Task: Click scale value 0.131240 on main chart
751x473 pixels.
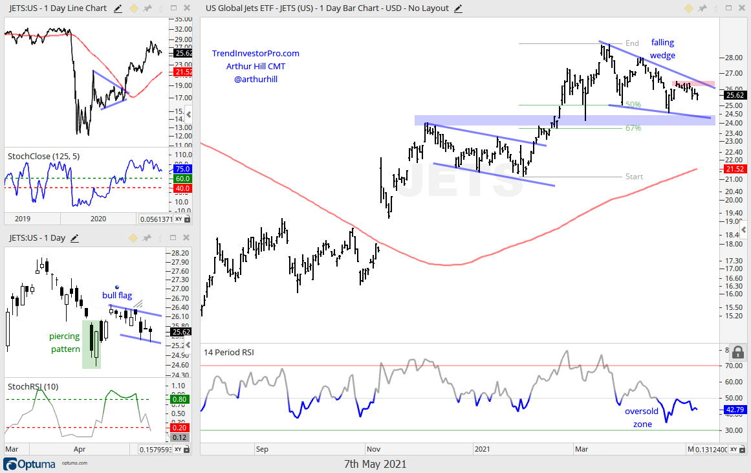Action: pyautogui.click(x=711, y=450)
